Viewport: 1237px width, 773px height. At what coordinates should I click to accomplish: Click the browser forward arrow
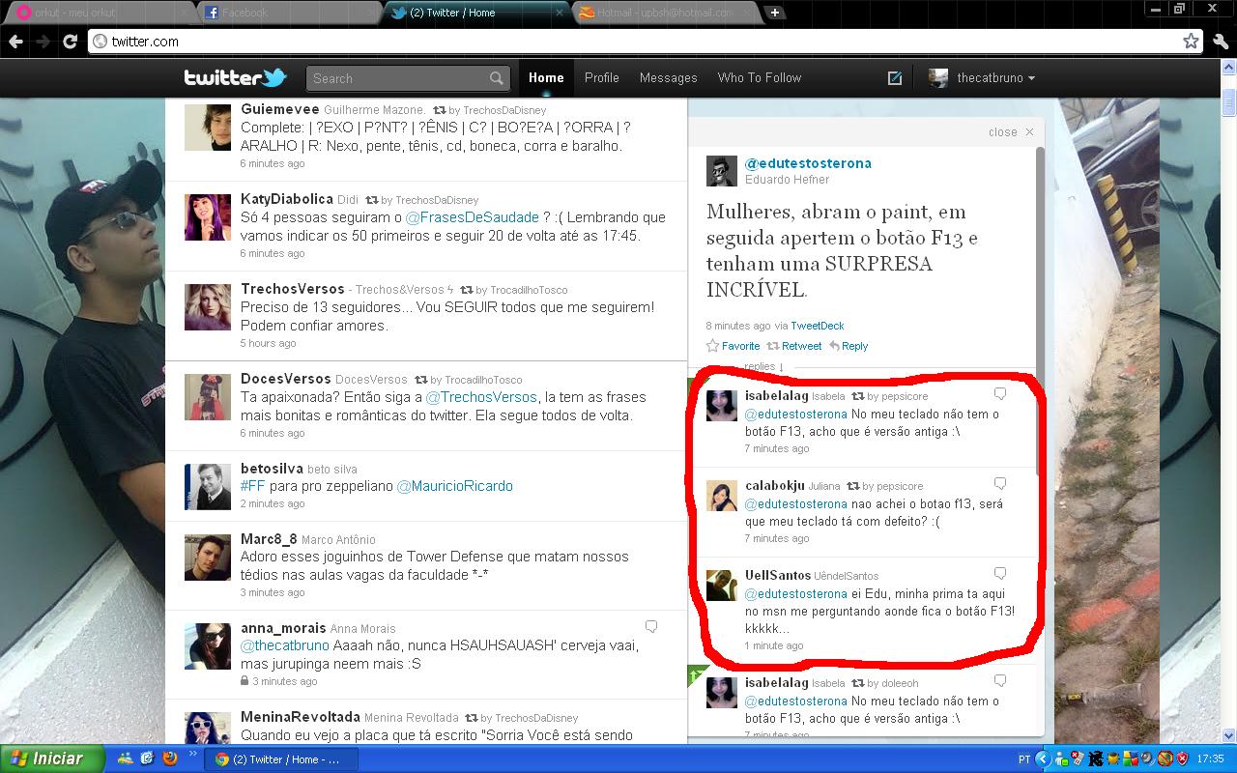tap(43, 42)
